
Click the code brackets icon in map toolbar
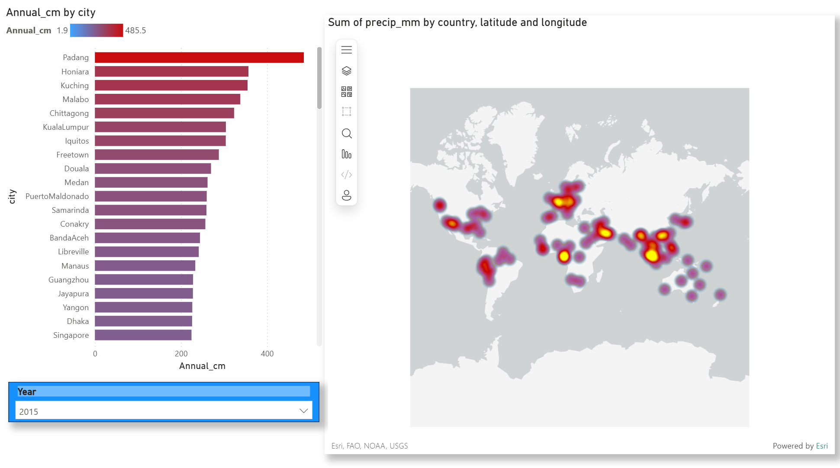pos(346,175)
